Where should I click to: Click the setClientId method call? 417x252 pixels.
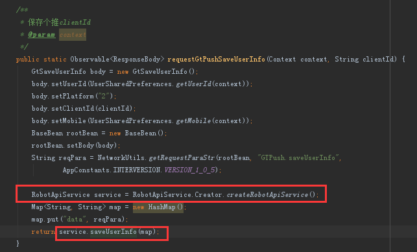(x=73, y=108)
